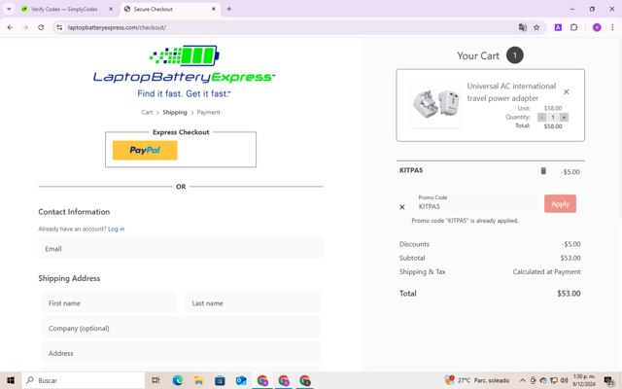Open the Chrome profile avatar

[597, 27]
